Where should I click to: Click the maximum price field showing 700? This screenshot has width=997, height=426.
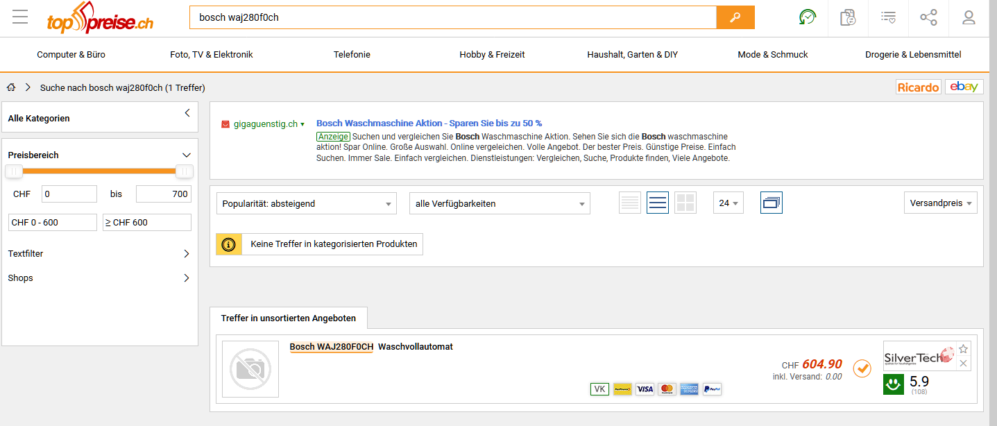pos(163,194)
